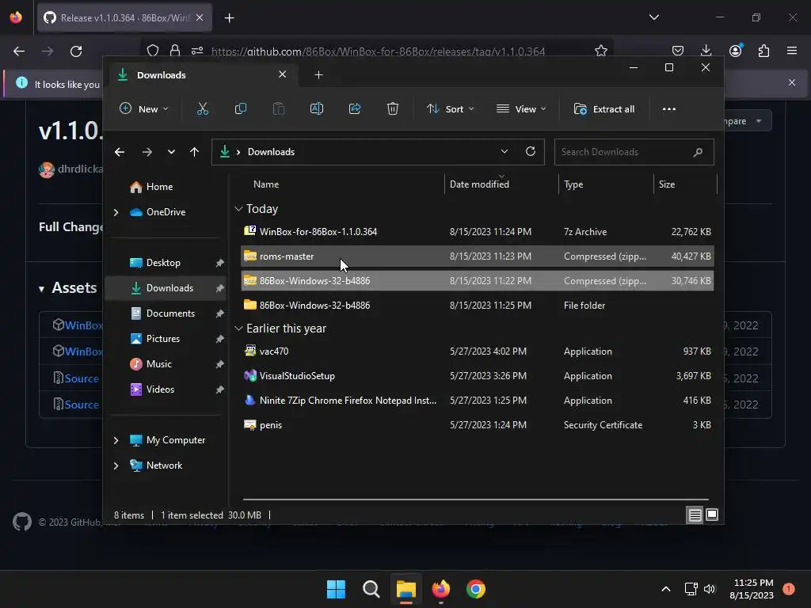The image size is (811, 608).
Task: Open Videos in the navigation pane
Action: coord(160,389)
